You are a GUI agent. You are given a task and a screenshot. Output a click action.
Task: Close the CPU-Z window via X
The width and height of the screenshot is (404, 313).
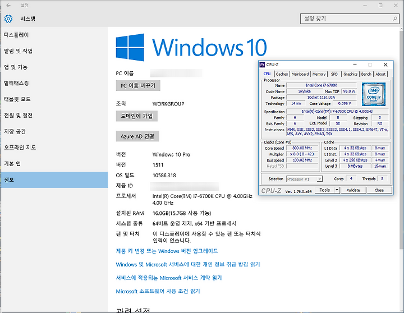point(385,65)
